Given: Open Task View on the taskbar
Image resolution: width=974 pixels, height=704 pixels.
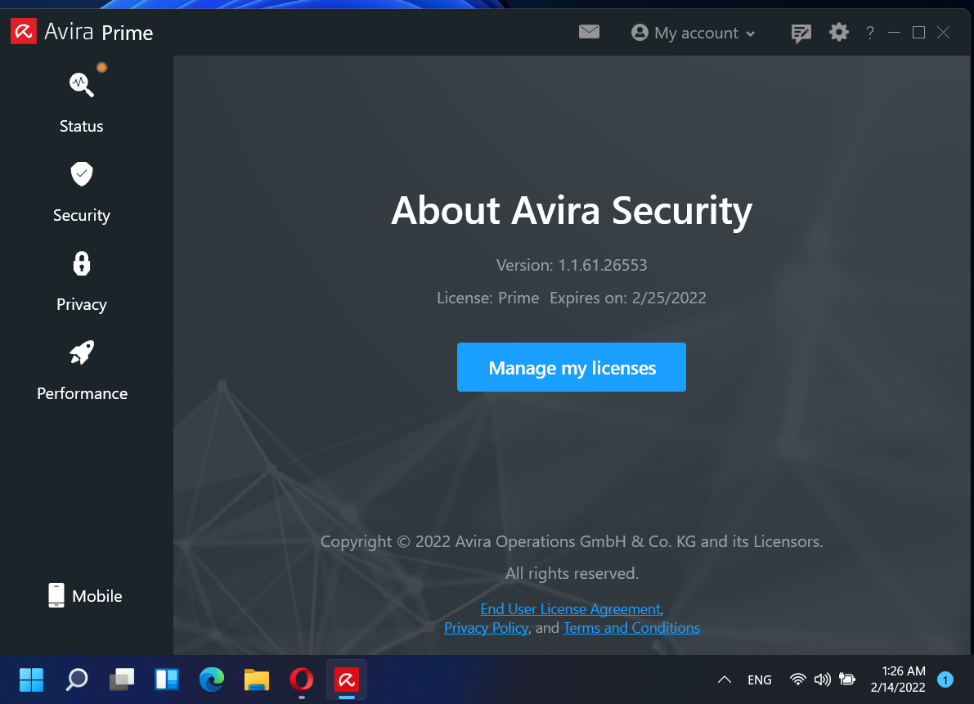Looking at the screenshot, I should [122, 679].
